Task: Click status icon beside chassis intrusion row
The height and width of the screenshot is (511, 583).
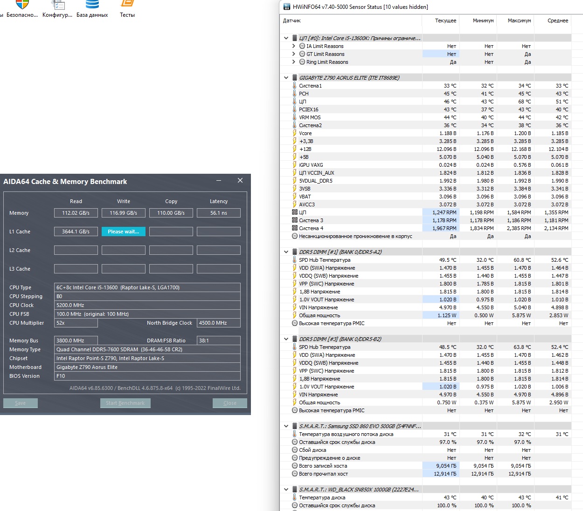Action: pyautogui.click(x=294, y=236)
